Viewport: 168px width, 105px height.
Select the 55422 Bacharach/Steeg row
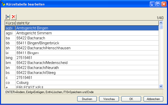pos(36,72)
